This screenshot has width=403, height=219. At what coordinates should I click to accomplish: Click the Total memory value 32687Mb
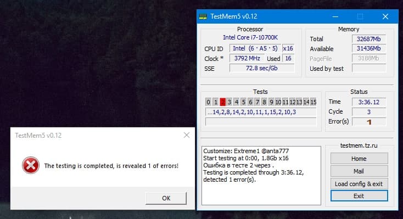click(x=368, y=39)
